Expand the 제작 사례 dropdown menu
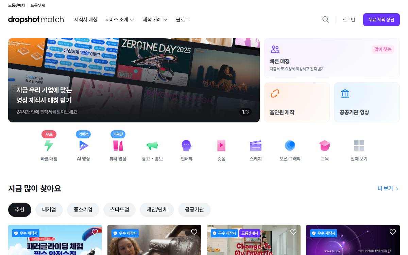 [x=155, y=20]
